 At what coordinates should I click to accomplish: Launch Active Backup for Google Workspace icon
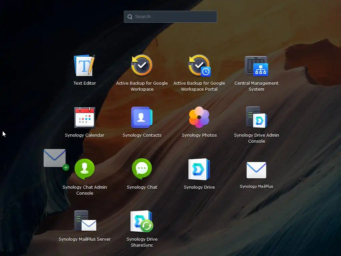pyautogui.click(x=142, y=65)
